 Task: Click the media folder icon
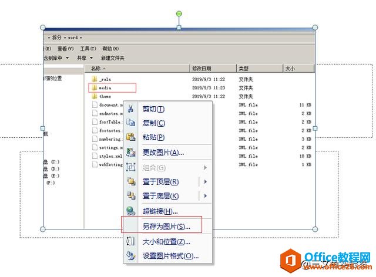95,87
